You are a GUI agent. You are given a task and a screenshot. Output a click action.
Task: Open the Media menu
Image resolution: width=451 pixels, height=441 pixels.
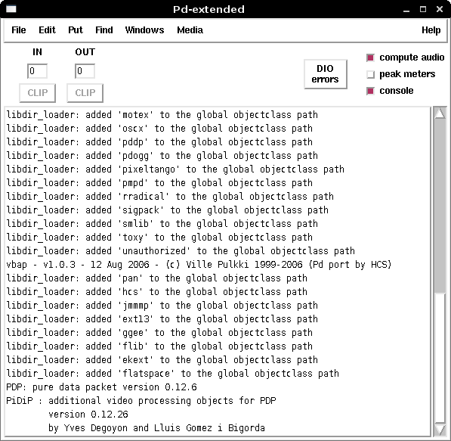pos(190,30)
